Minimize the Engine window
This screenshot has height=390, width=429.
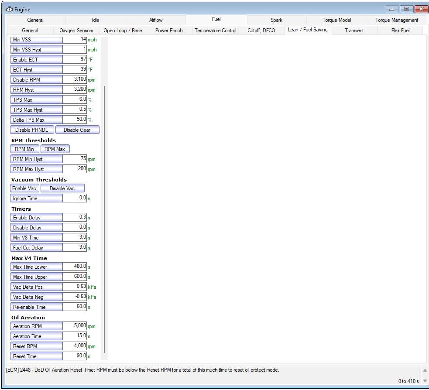point(392,9)
